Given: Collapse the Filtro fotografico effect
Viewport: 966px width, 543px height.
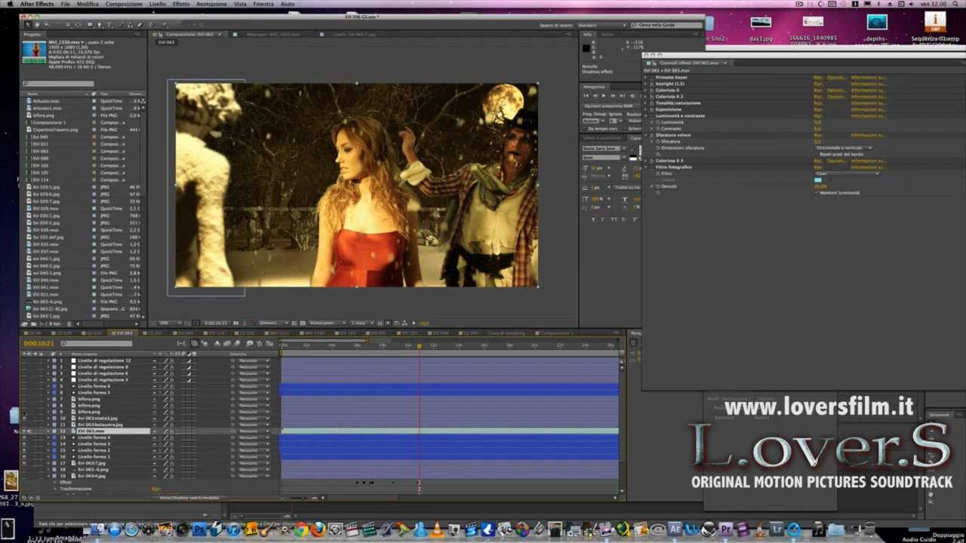Looking at the screenshot, I should click(645, 167).
